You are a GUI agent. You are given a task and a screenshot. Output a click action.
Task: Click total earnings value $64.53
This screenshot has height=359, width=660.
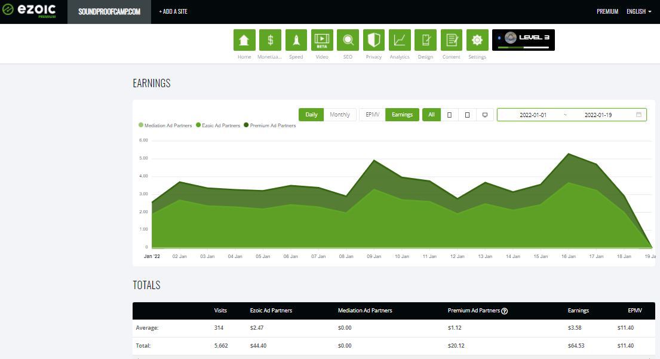click(576, 345)
